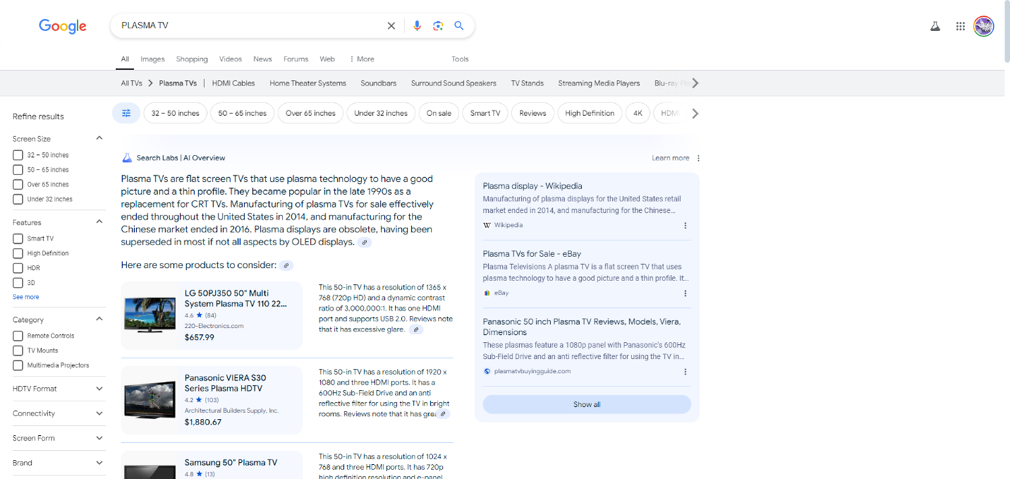Select the Remote Controls category checkbox
The image size is (1010, 479).
pos(18,336)
